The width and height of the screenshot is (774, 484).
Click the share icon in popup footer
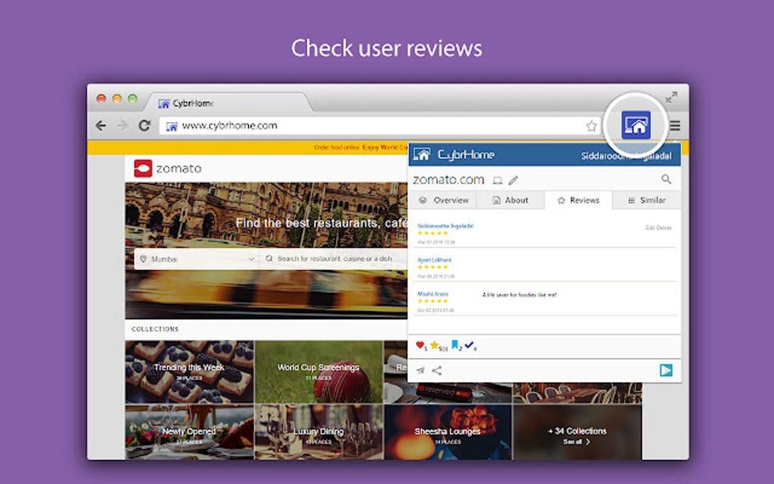click(x=437, y=370)
